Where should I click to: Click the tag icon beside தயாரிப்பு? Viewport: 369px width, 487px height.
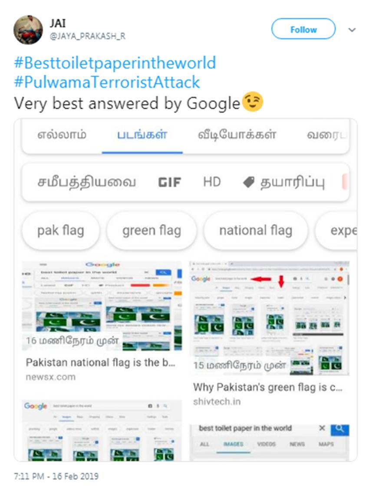[249, 182]
